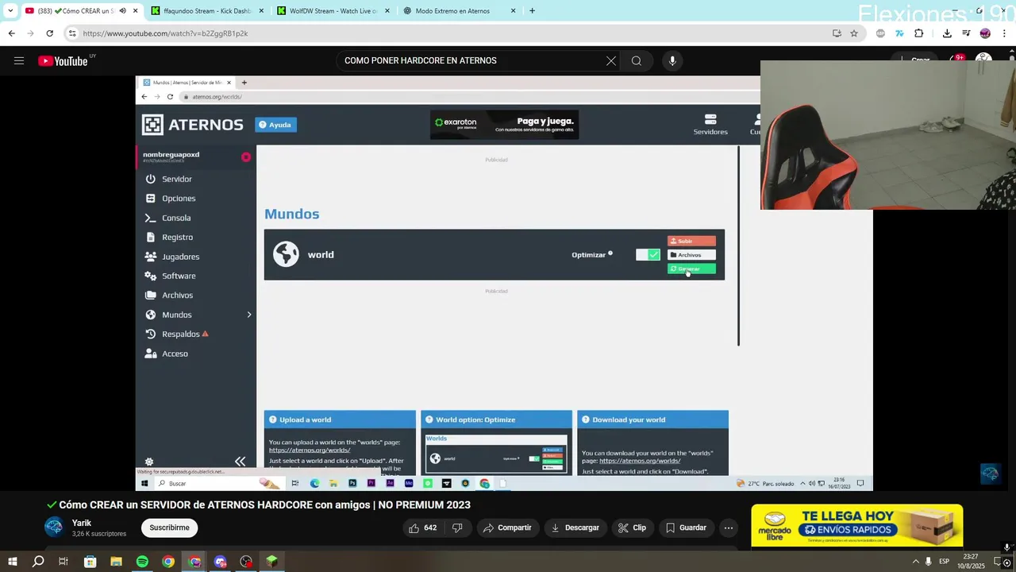Select Jugadores in the Aternos sidebar

180,257
